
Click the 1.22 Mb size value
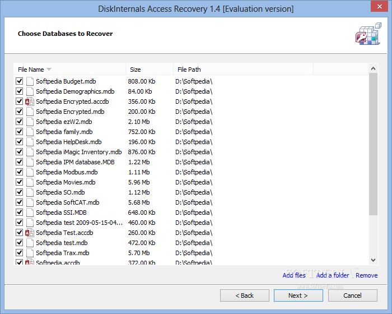click(139, 162)
